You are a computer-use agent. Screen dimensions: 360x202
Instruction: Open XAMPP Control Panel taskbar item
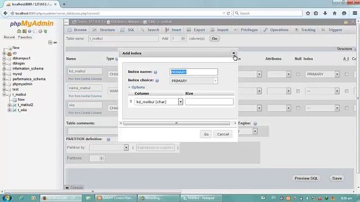click(116, 198)
